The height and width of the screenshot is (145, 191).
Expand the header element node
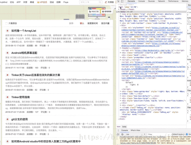121,48
